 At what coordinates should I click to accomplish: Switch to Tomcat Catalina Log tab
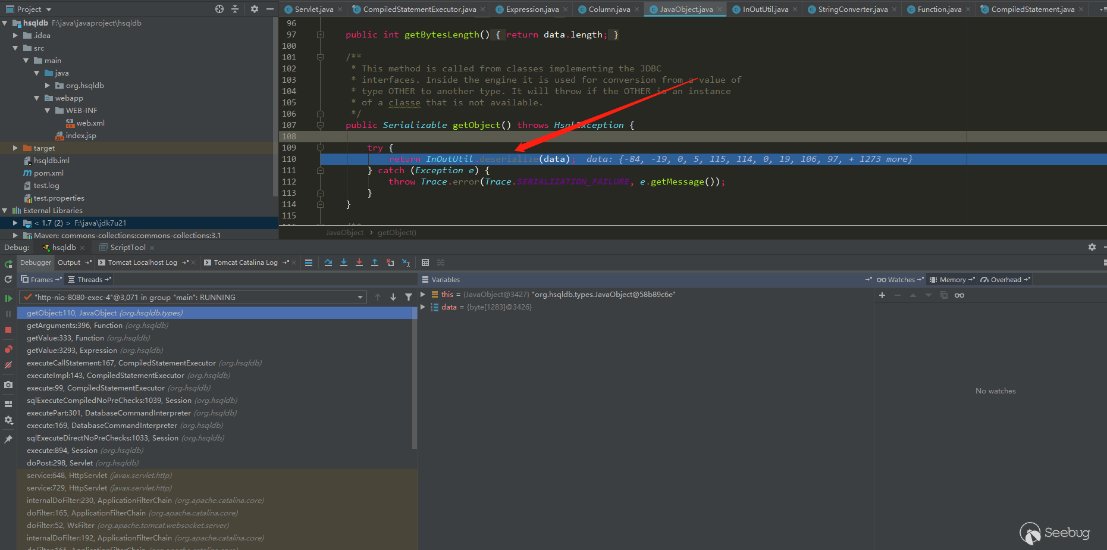point(245,262)
